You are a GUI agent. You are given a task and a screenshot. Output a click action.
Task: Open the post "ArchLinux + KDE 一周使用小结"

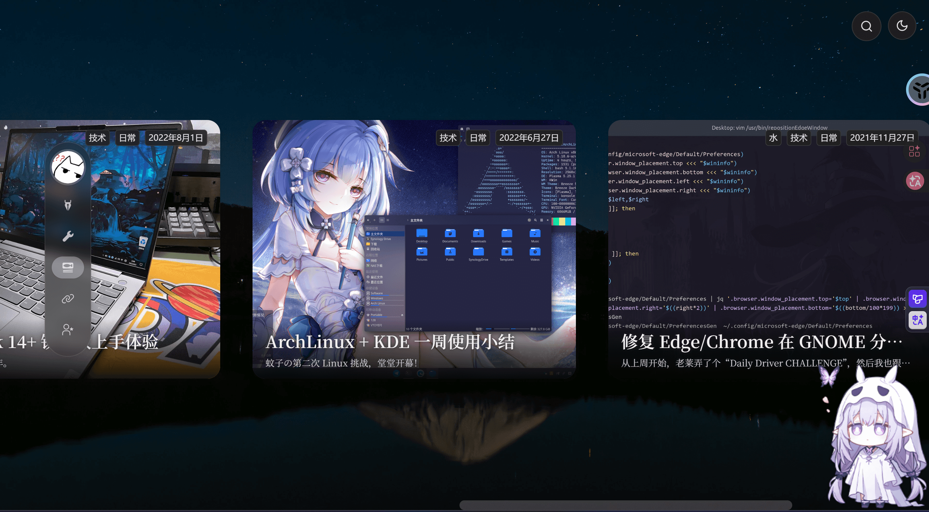[x=390, y=342]
